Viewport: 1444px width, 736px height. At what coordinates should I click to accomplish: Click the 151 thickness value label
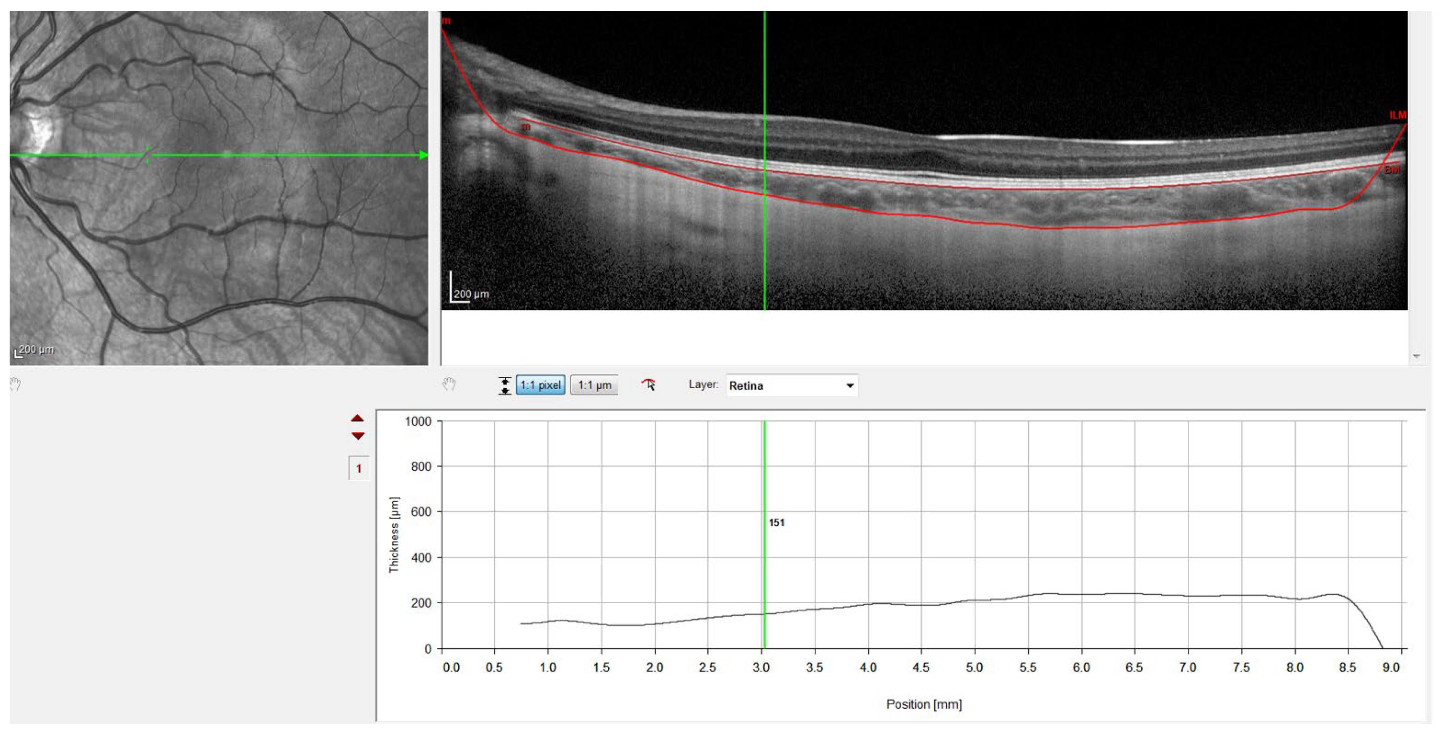point(777,523)
